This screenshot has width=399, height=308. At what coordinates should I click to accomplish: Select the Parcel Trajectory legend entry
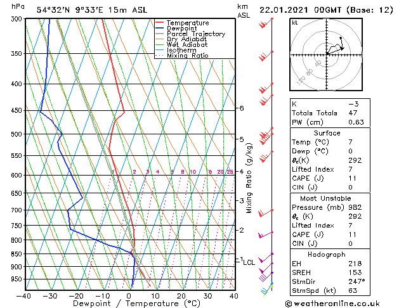click(x=196, y=34)
